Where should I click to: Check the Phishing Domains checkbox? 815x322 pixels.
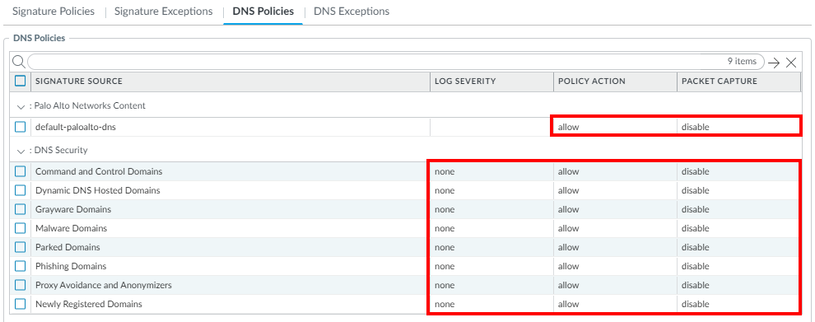coord(21,266)
